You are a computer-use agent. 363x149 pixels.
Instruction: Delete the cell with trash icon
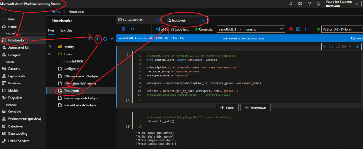358,46
